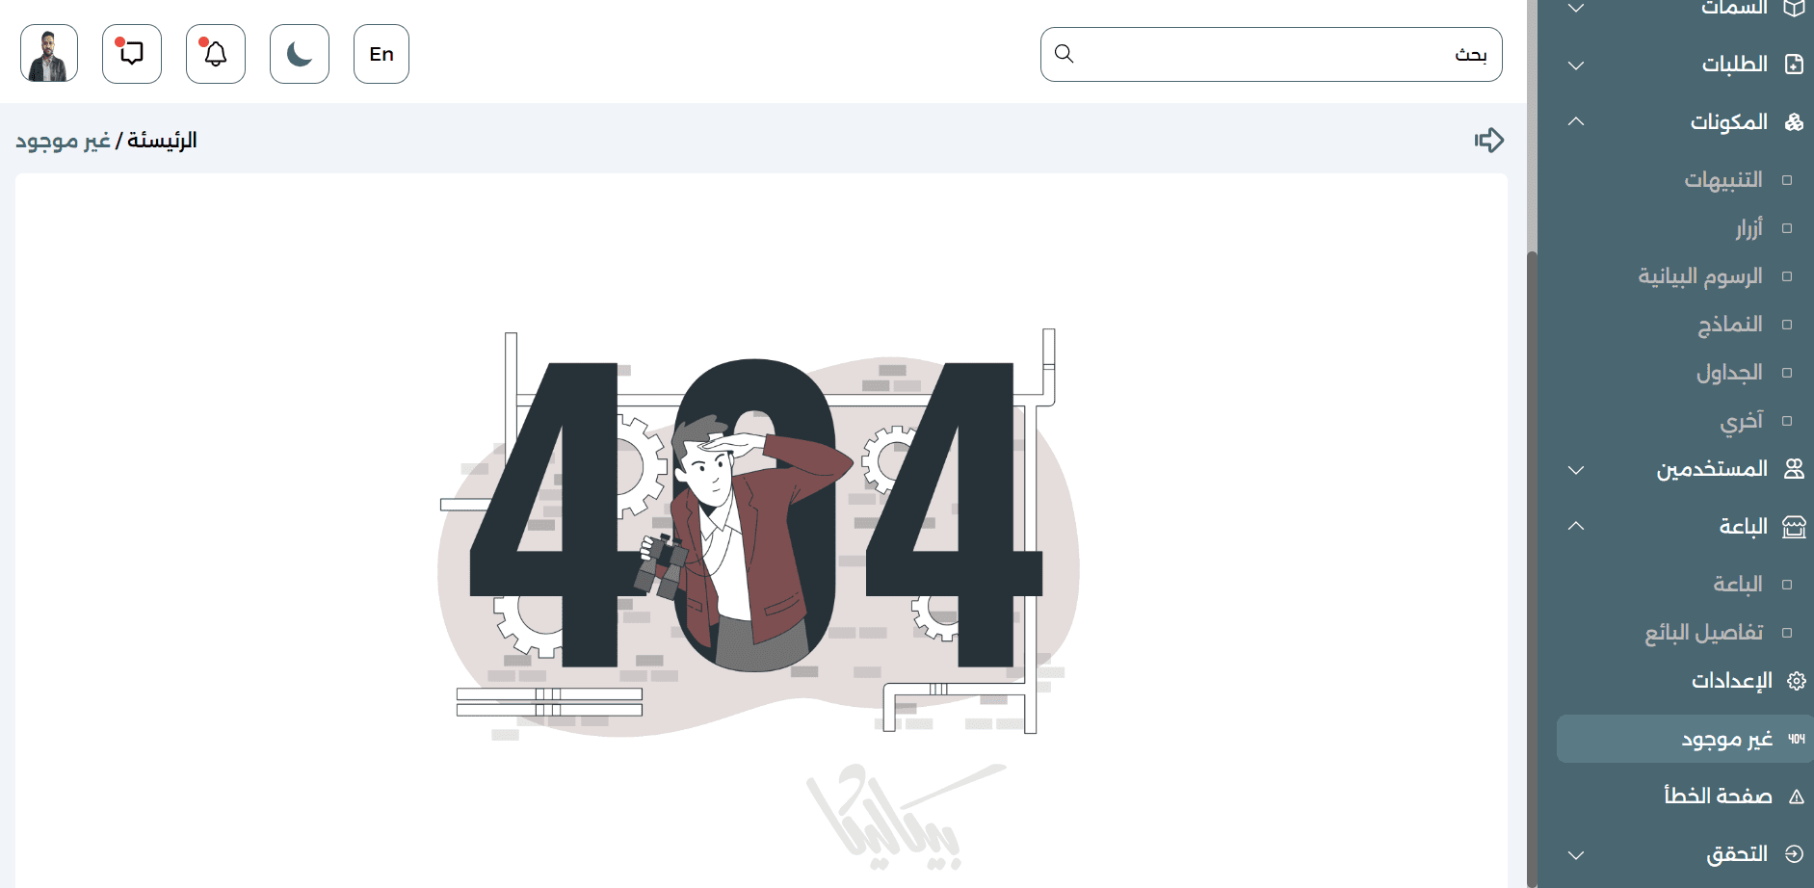Screen dimensions: 1814x888
Task: Switch language with the En button
Action: pyautogui.click(x=381, y=54)
